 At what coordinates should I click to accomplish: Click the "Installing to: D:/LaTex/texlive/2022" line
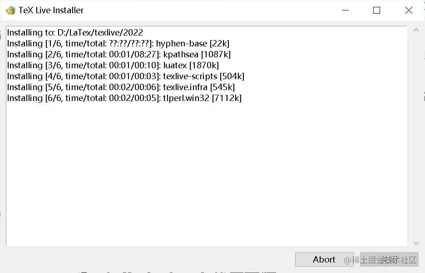tap(75, 33)
